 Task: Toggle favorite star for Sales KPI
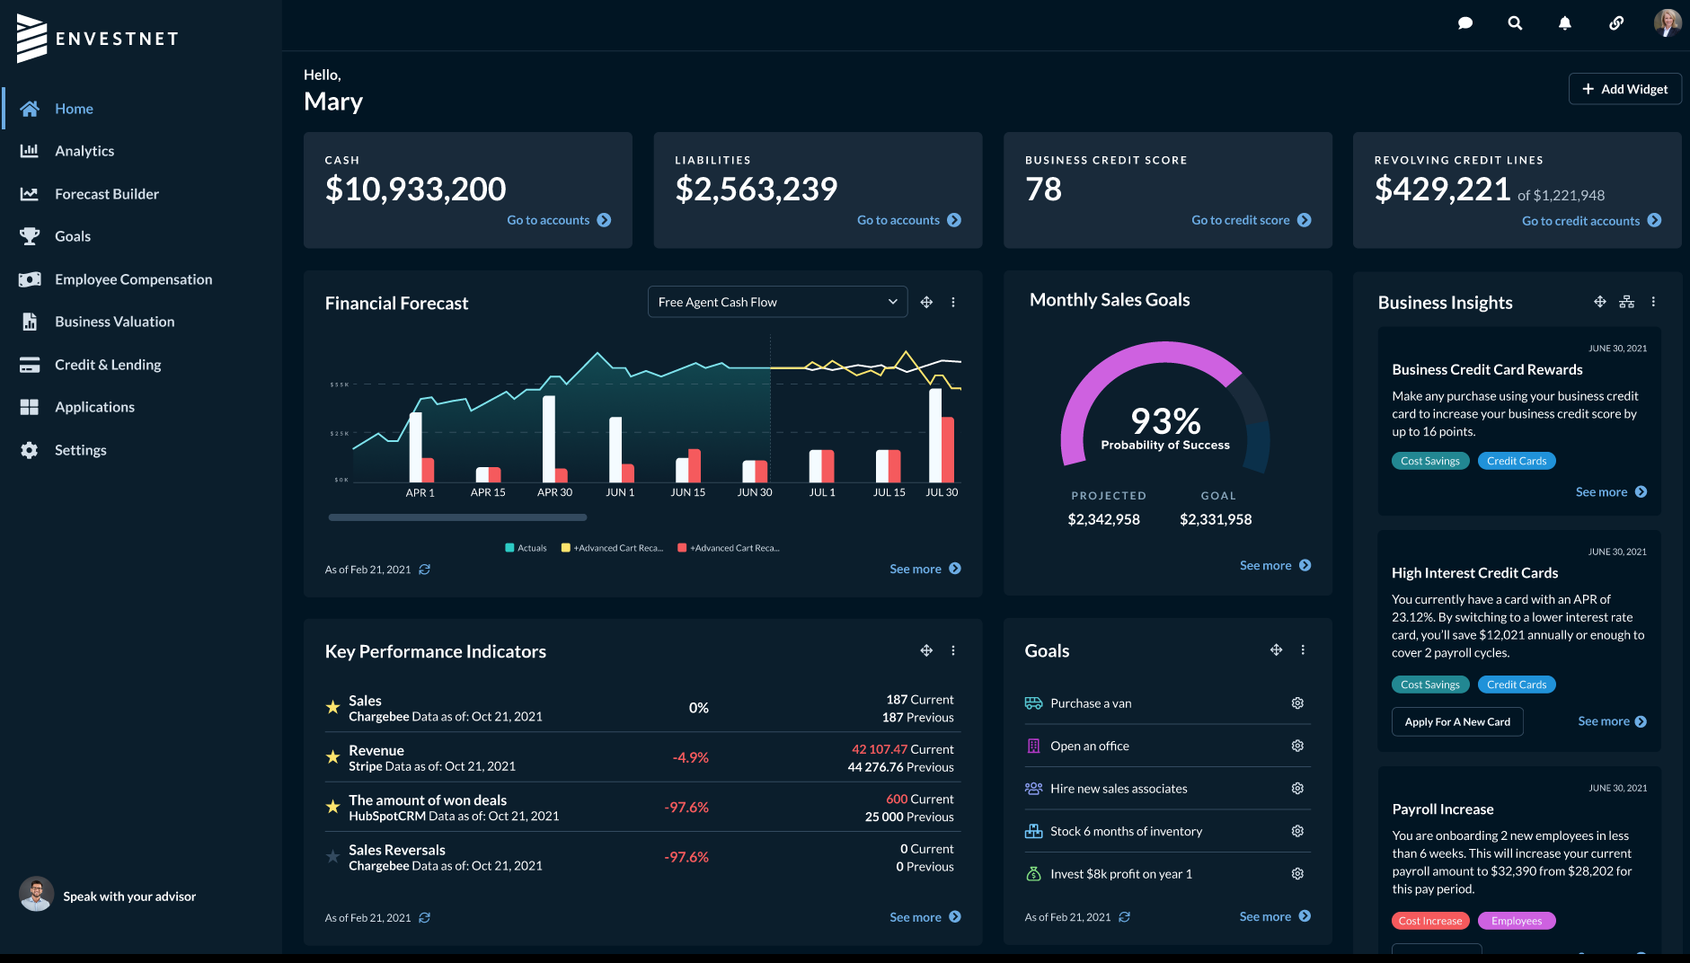tap(333, 707)
